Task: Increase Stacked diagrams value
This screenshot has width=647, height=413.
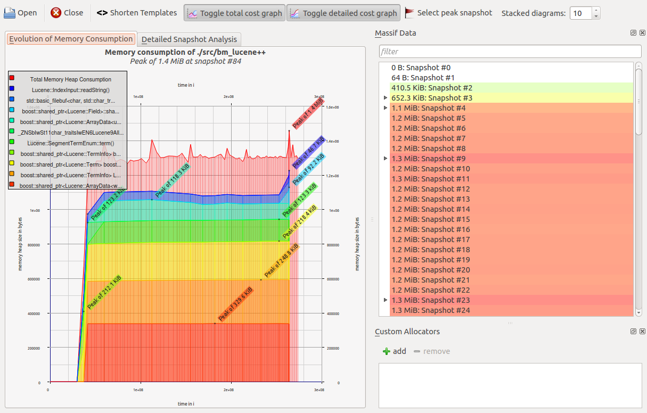Action: coord(596,10)
